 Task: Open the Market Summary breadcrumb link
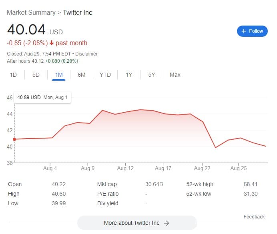click(x=31, y=12)
